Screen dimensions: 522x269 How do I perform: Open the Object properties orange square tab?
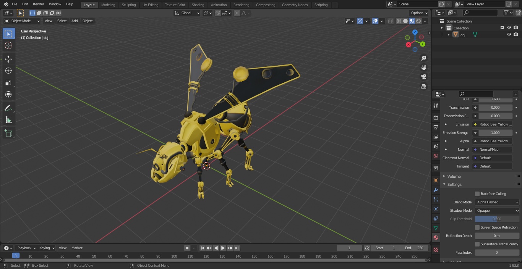click(x=436, y=180)
